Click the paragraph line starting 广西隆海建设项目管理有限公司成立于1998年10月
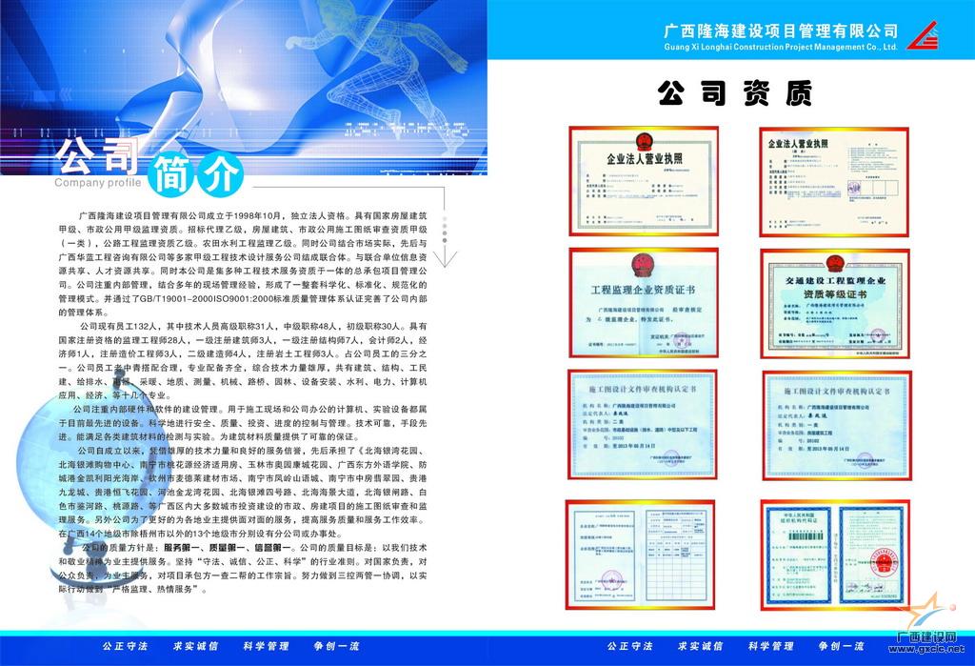This screenshot has width=975, height=666. coord(253,216)
